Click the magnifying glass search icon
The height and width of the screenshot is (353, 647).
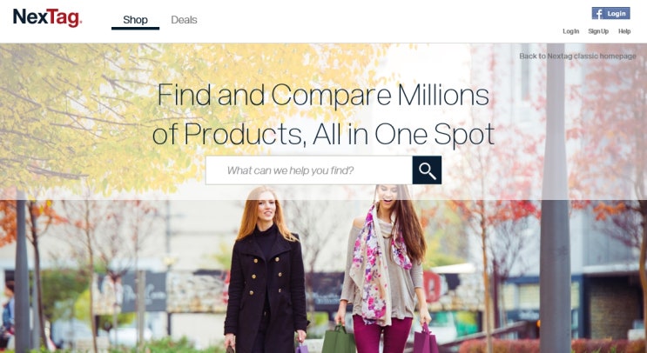coord(427,170)
